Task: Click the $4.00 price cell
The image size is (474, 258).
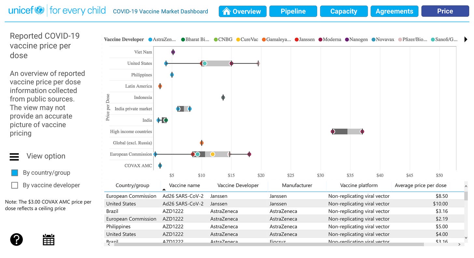Action: [x=442, y=234]
